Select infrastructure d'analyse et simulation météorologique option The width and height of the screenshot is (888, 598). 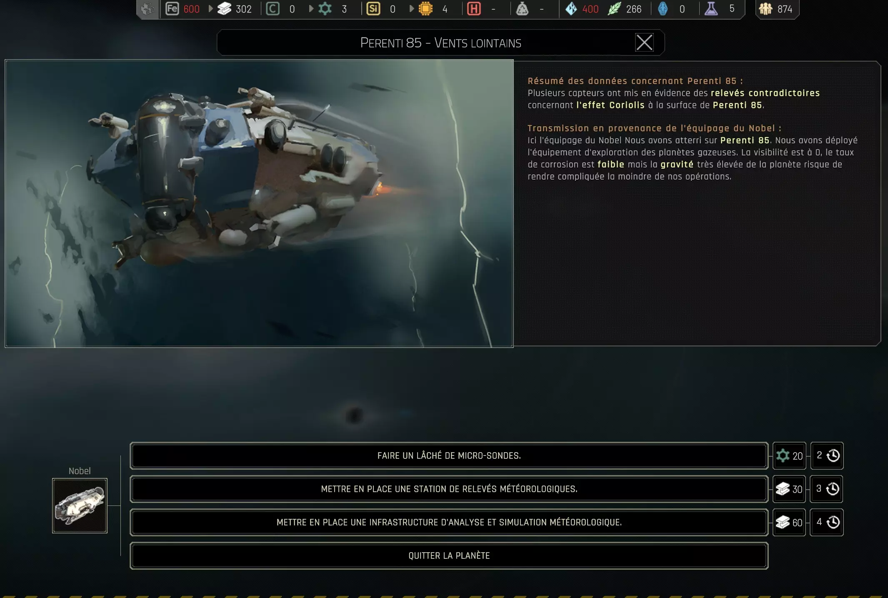click(x=449, y=522)
